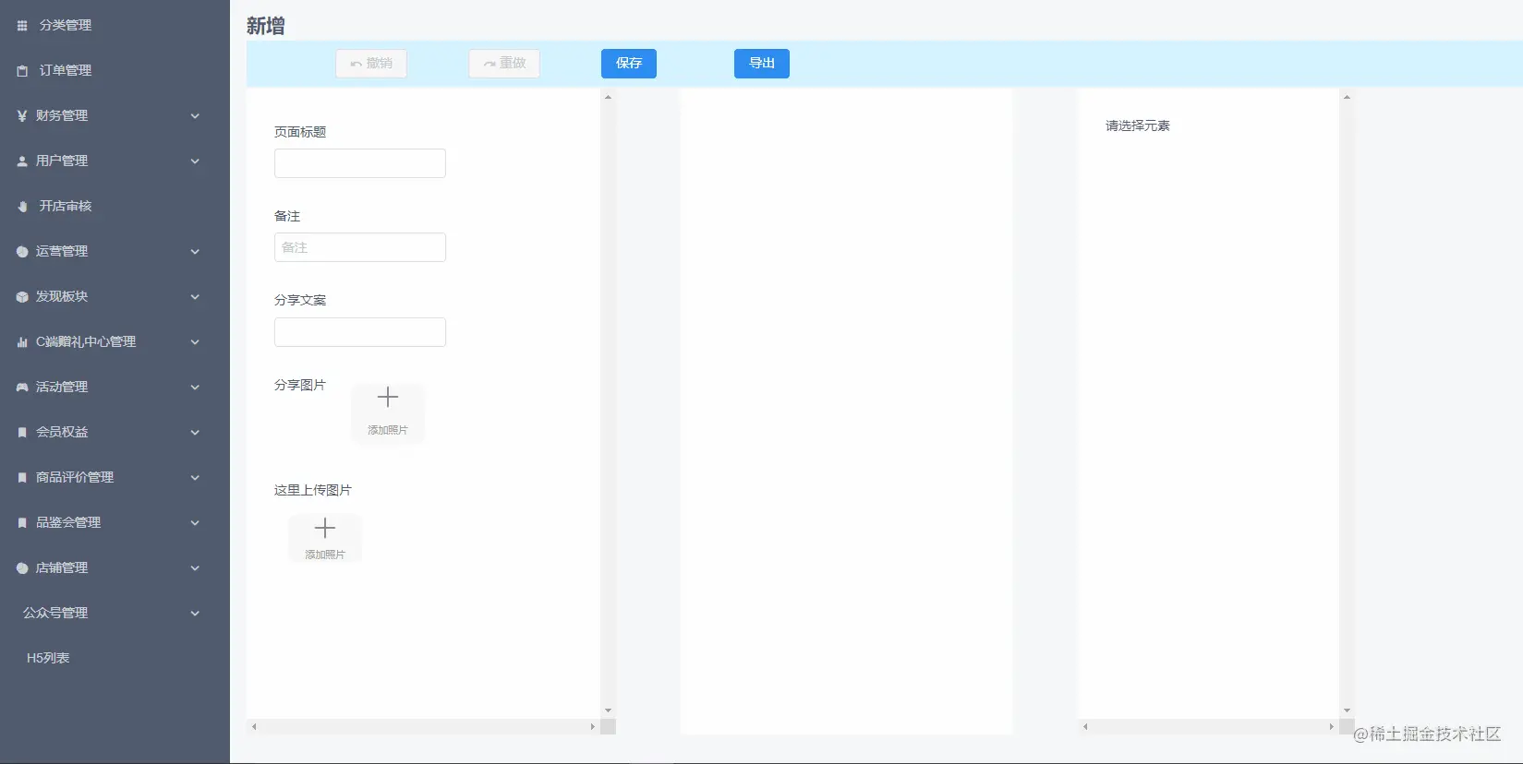Expand the 公众号管理 chevron
The height and width of the screenshot is (764, 1523).
click(x=195, y=614)
